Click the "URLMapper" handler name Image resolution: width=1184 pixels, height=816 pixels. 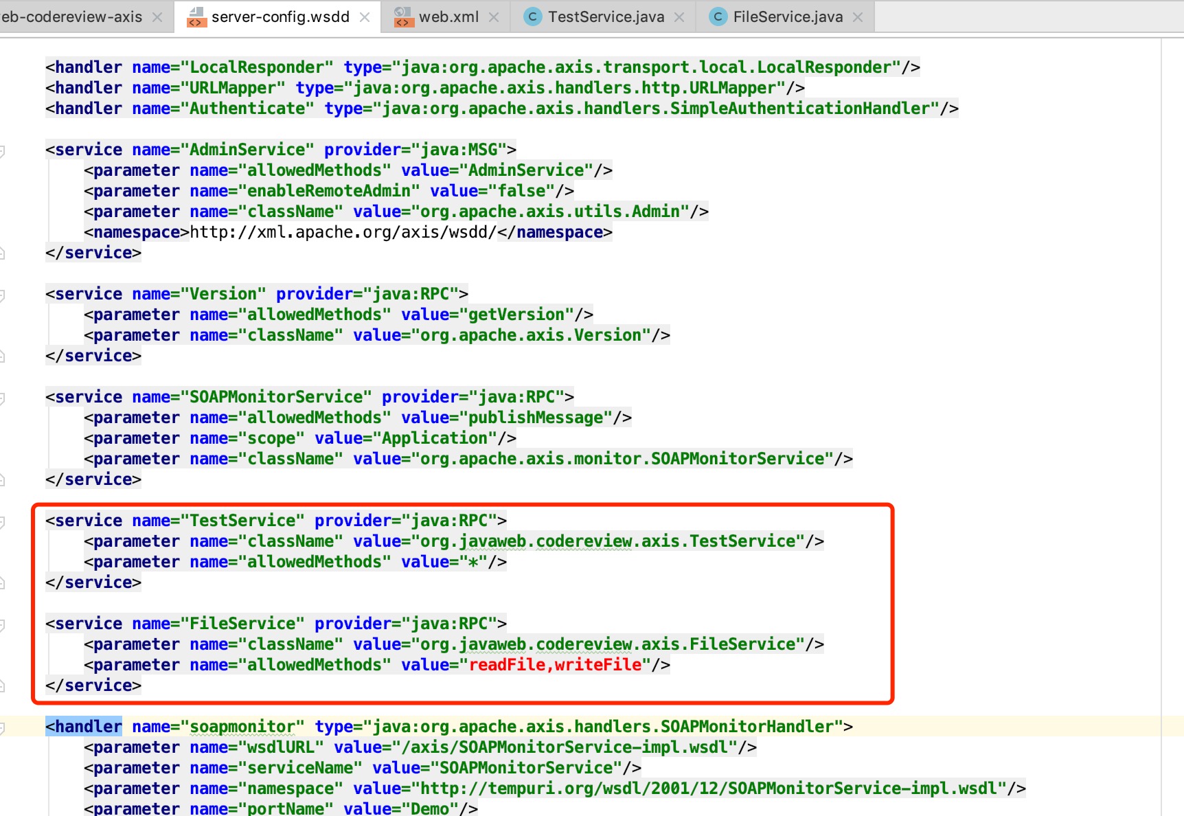pos(233,88)
